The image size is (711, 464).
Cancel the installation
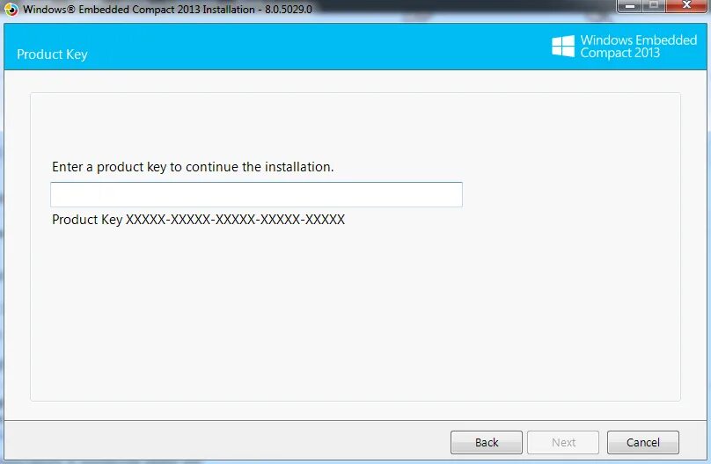(x=643, y=442)
